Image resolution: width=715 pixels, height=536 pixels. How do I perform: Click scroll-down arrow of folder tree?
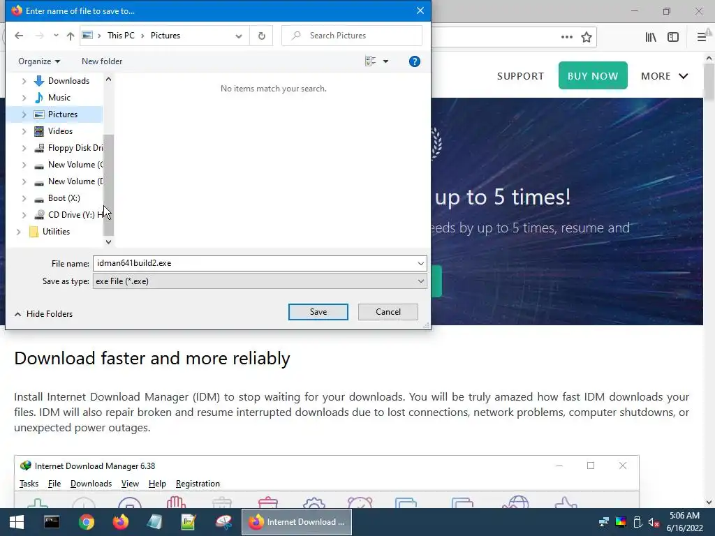108,242
